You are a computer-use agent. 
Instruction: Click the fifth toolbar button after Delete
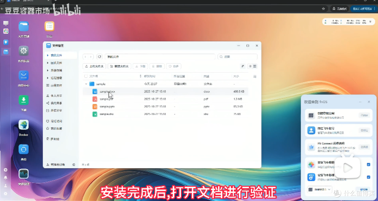click(x=174, y=66)
